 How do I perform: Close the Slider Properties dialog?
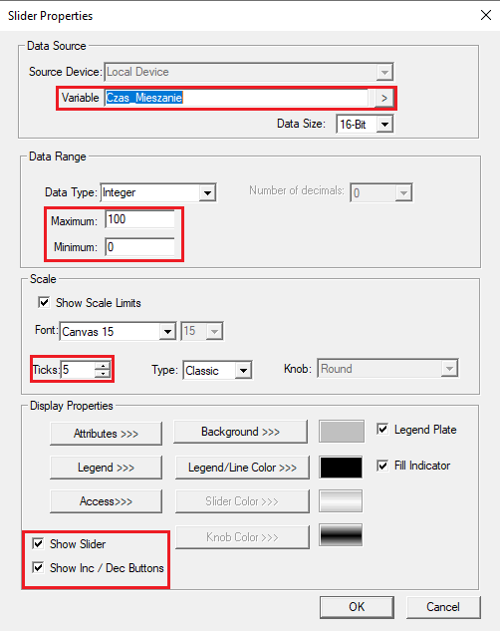(486, 15)
